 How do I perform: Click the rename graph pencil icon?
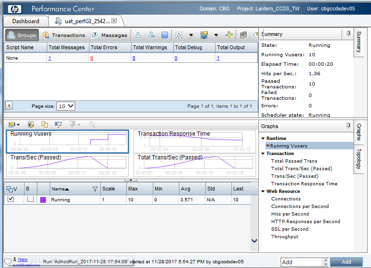tap(58, 125)
